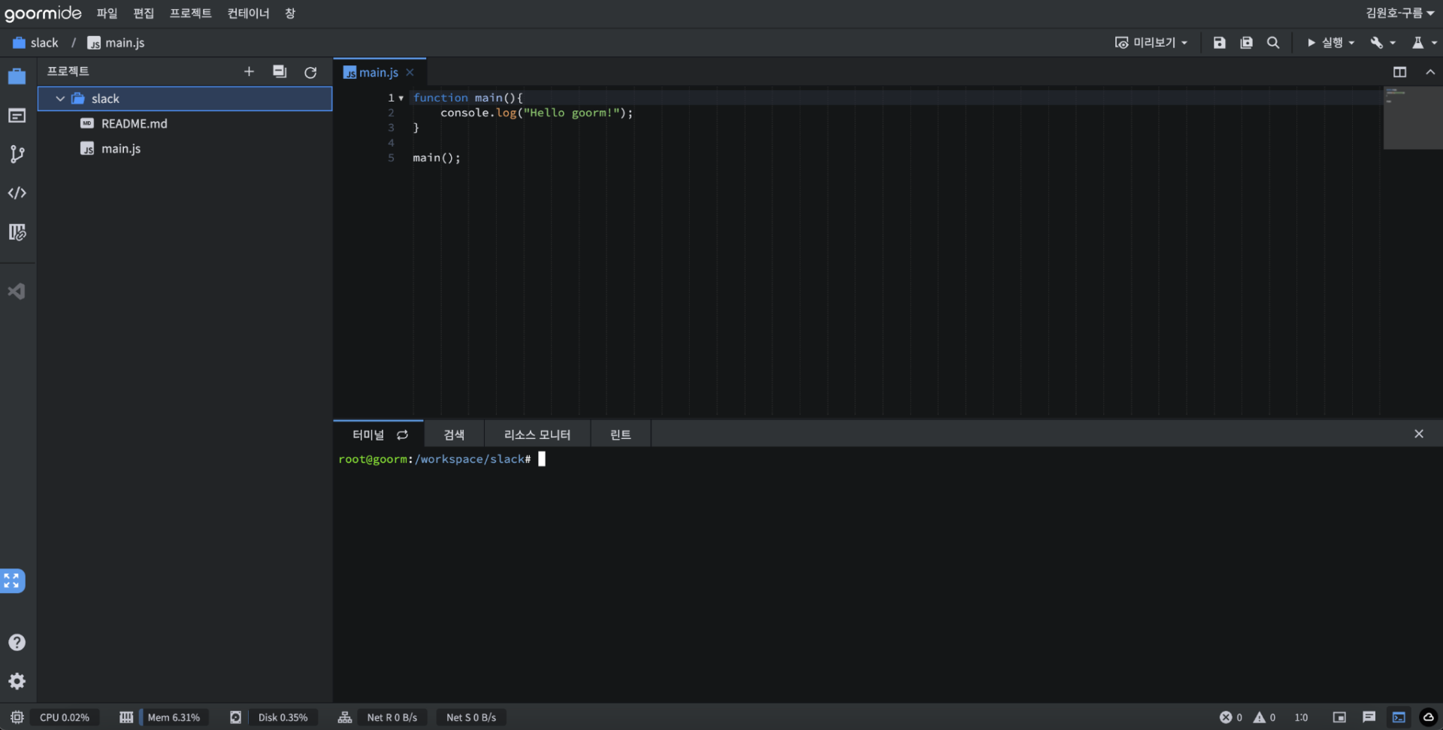Open the 실행 run dropdown
The height and width of the screenshot is (730, 1443).
[1331, 43]
